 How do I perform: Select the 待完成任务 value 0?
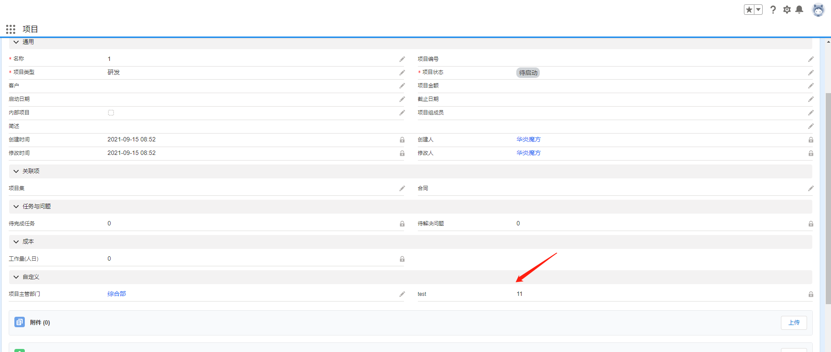pos(109,224)
